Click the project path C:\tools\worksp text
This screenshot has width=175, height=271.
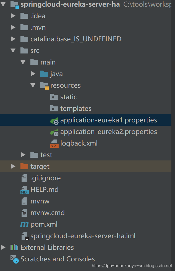[x=147, y=4]
